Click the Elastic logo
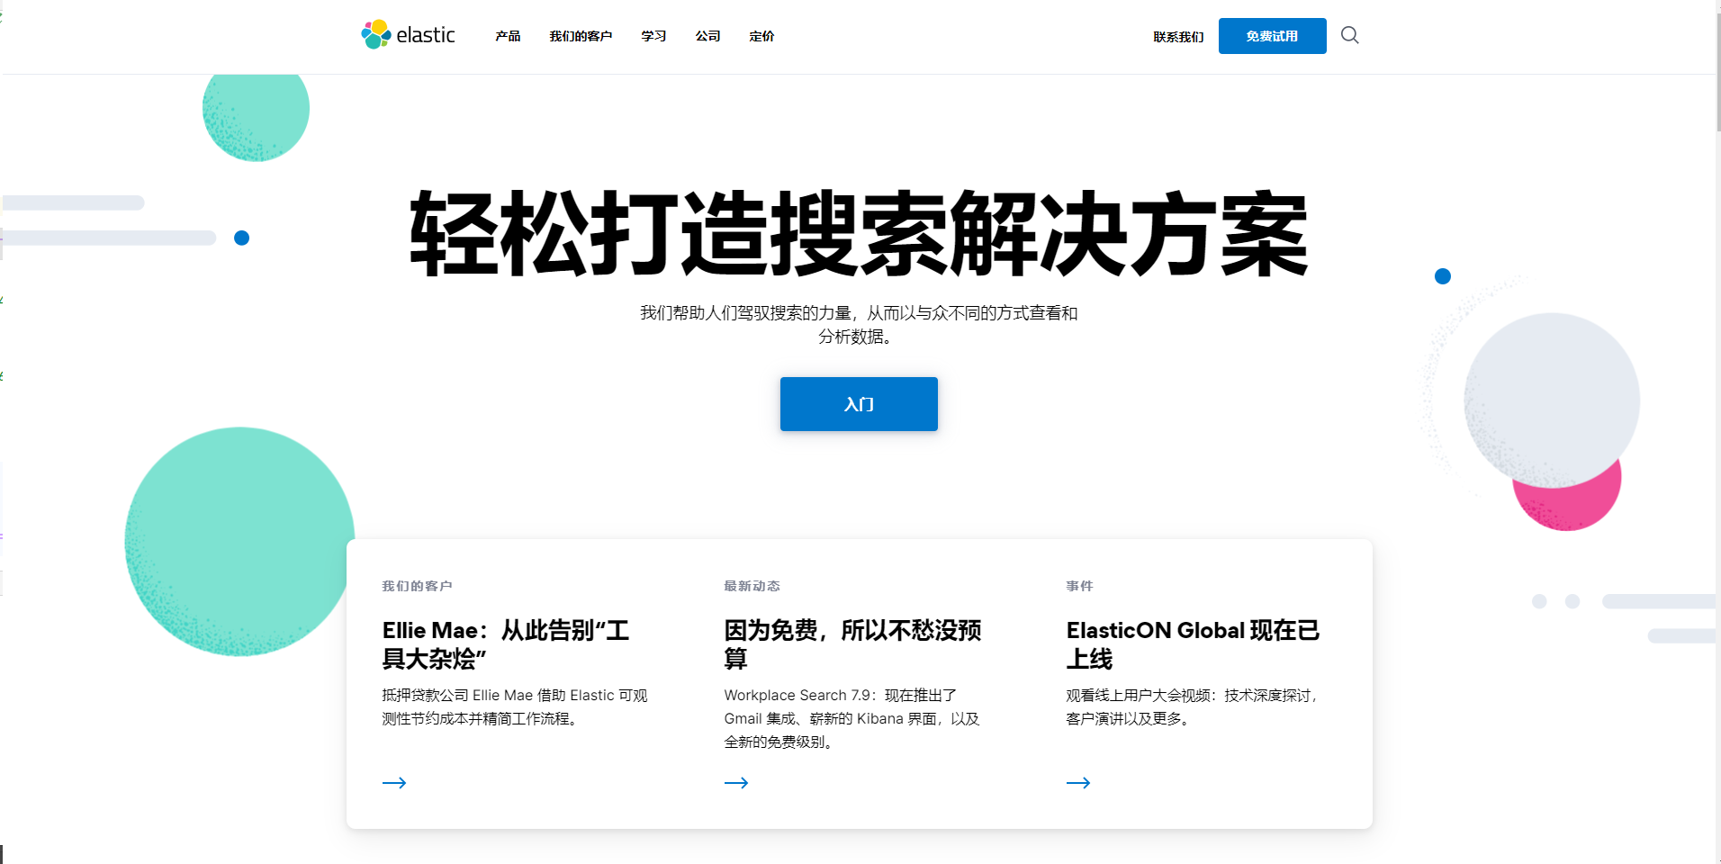Image resolution: width=1721 pixels, height=864 pixels. tap(408, 35)
